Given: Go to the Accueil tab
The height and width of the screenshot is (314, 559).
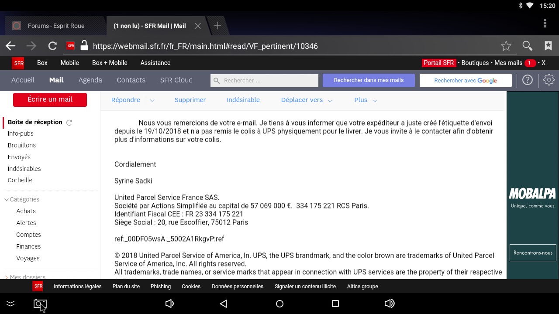Looking at the screenshot, I should tap(23, 80).
